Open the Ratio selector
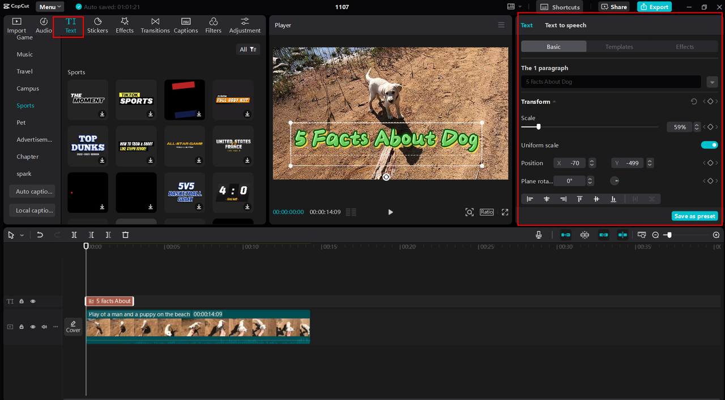 click(x=487, y=212)
